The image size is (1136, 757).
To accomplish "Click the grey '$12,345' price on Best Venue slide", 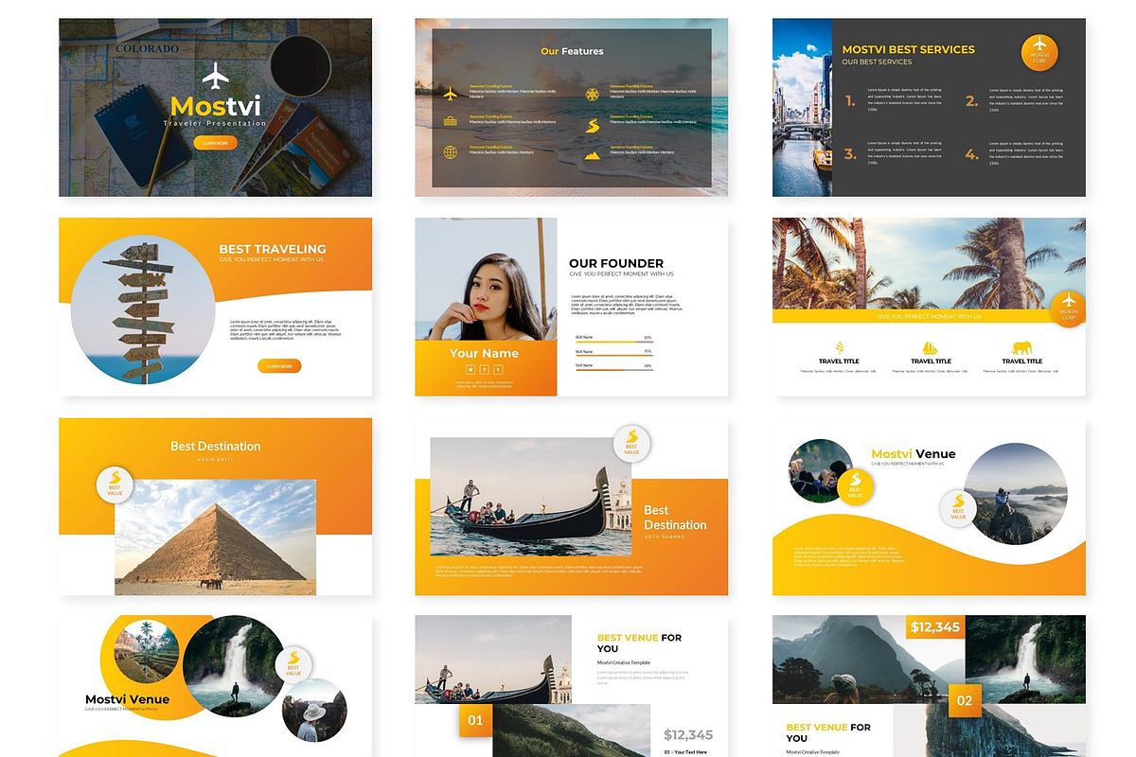I will [688, 734].
